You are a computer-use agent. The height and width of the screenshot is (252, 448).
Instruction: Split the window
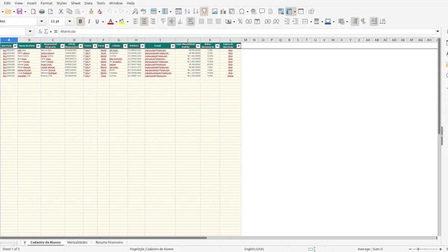point(301,12)
